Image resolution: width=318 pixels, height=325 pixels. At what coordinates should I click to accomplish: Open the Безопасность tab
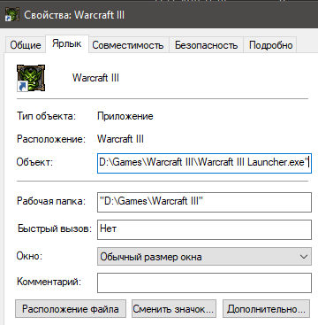(x=206, y=45)
